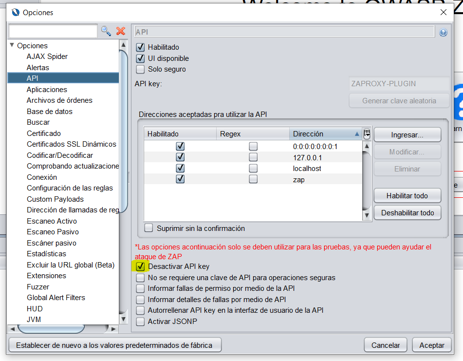Image resolution: width=463 pixels, height=361 pixels.
Task: Select the localhost address row
Action: (253, 169)
